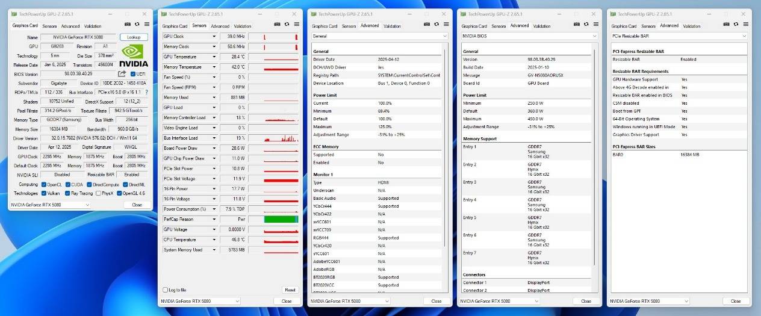Open the GPU Temperature sensor dropdown arrow
This screenshot has height=316, width=761.
click(213, 57)
